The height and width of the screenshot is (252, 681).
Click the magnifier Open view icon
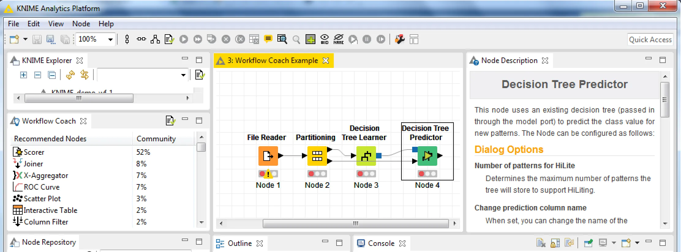tap(296, 39)
